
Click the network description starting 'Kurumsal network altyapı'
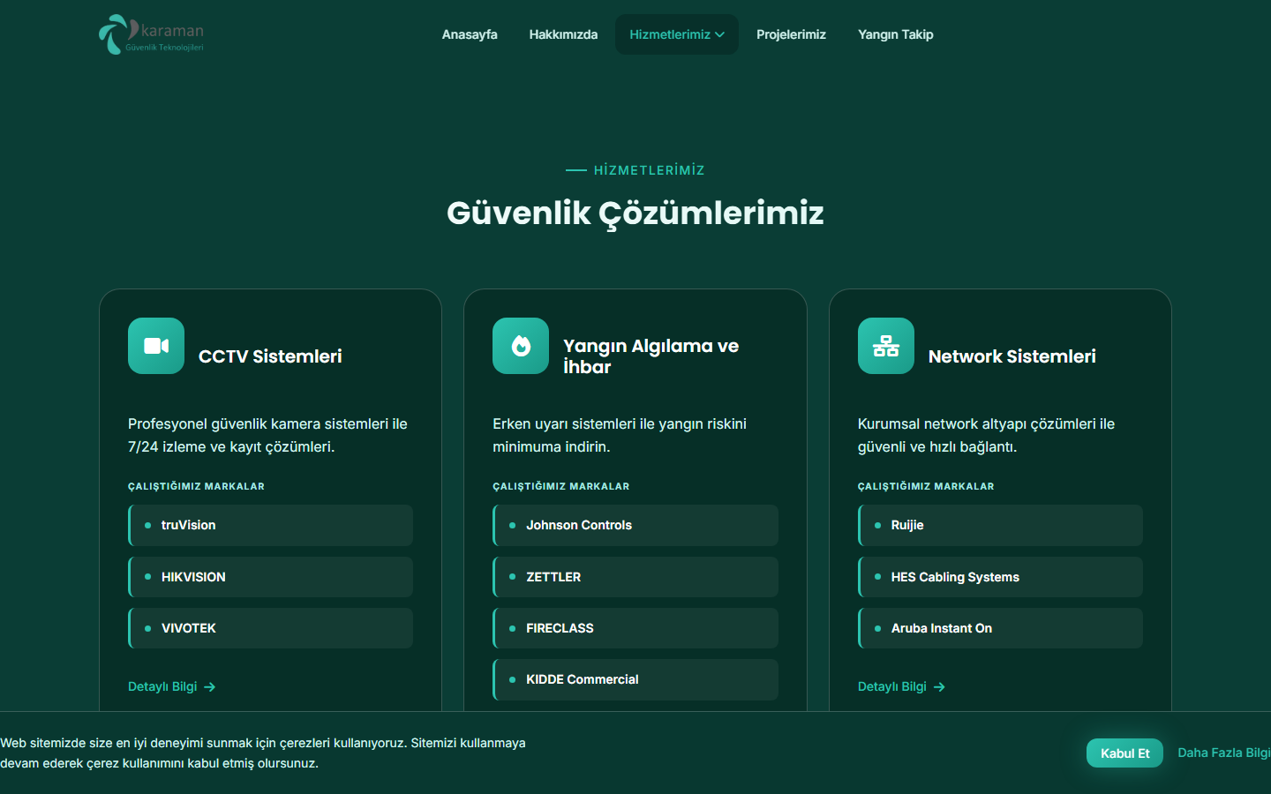coord(986,435)
